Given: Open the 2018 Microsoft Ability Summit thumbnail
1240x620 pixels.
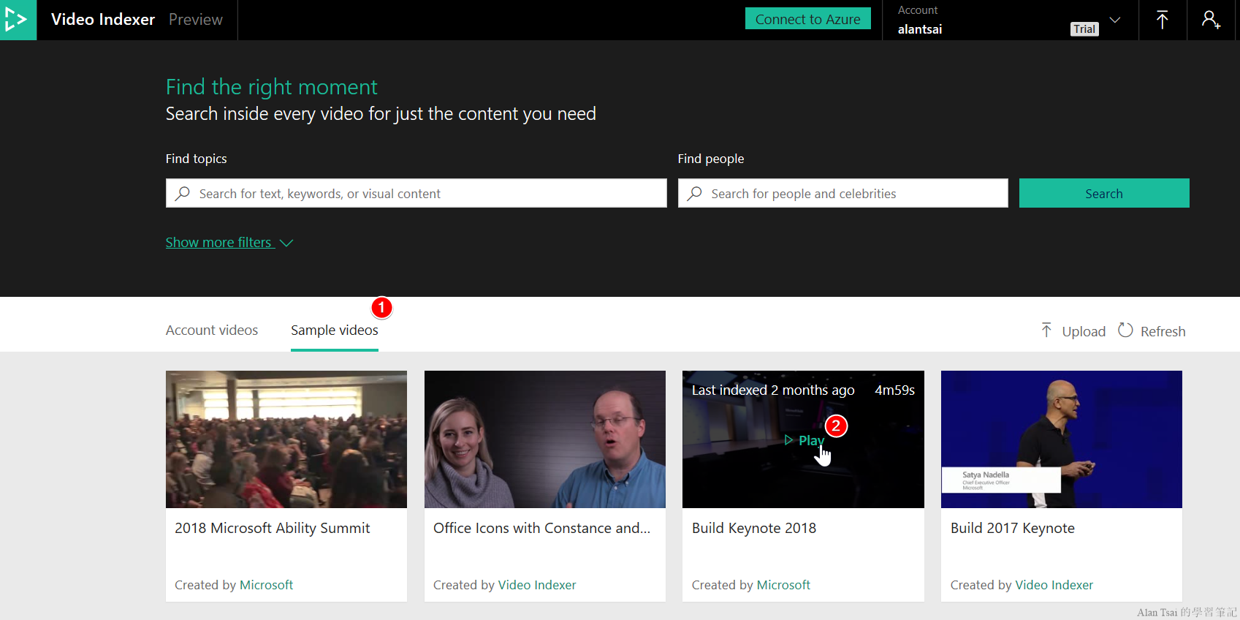Looking at the screenshot, I should (286, 439).
